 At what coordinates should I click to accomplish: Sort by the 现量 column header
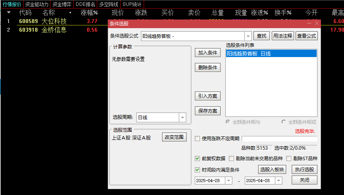click(x=241, y=13)
